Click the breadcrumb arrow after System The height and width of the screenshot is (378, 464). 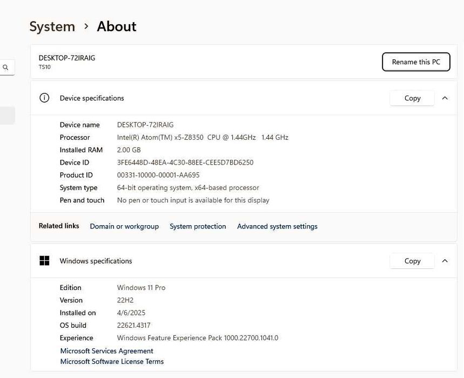pyautogui.click(x=86, y=26)
